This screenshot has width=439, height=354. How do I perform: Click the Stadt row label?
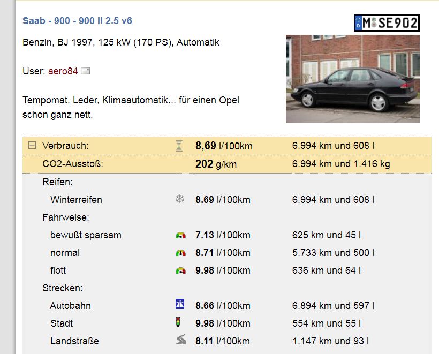[62, 323]
